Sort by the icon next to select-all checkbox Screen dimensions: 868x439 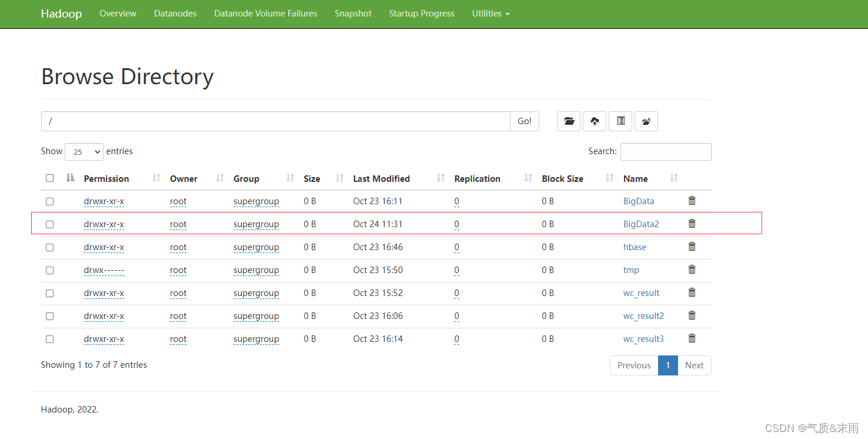[71, 178]
